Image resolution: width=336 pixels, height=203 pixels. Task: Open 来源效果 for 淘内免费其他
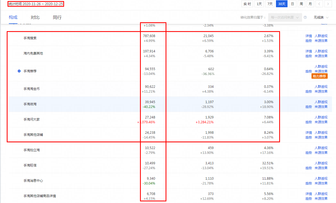pos(321,56)
